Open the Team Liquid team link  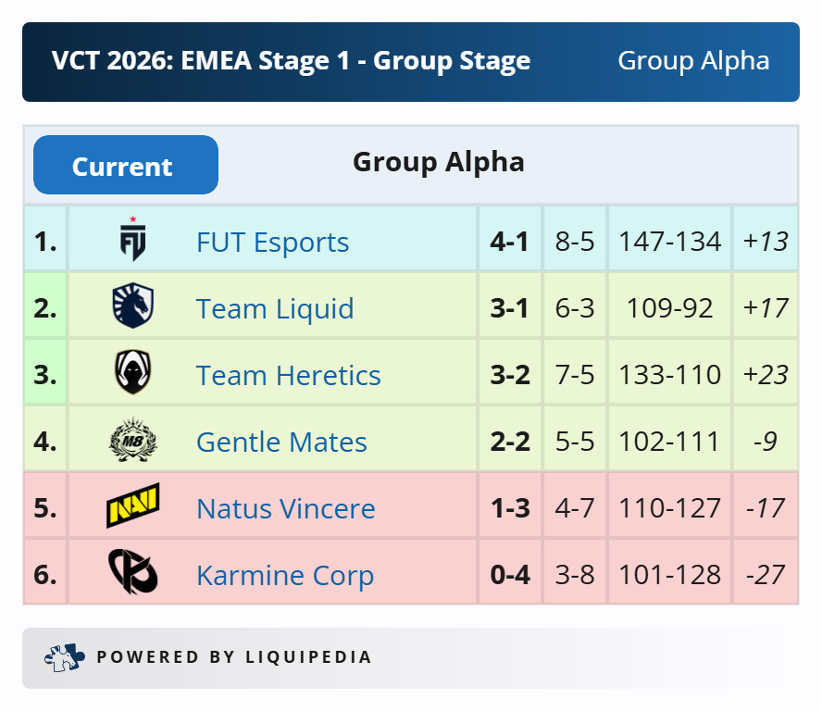(x=275, y=308)
